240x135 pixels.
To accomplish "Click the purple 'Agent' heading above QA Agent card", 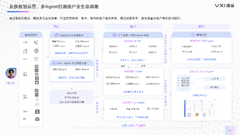I will click(x=133, y=71).
